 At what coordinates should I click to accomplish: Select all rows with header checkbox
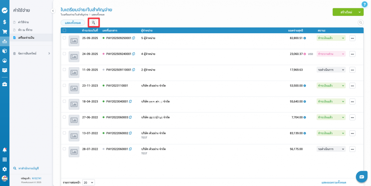click(x=64, y=30)
